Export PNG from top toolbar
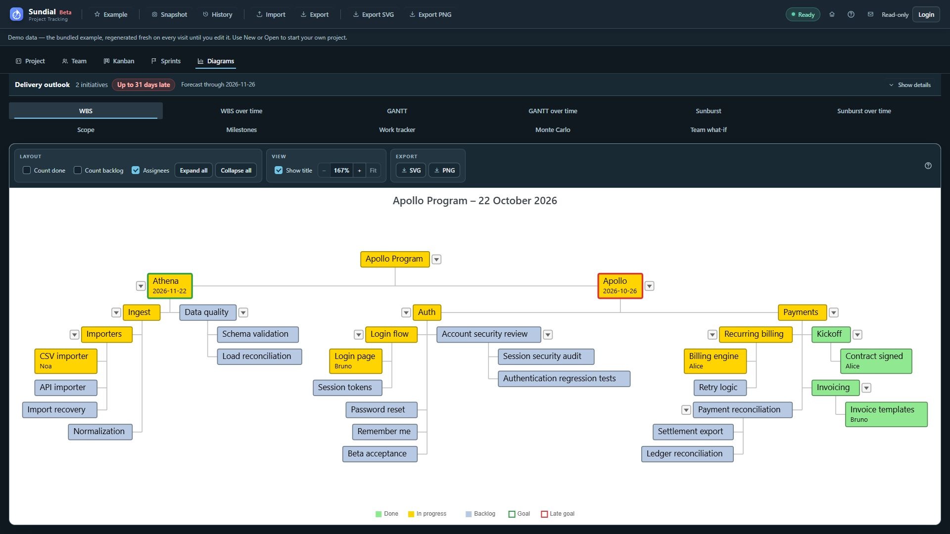 (430, 14)
